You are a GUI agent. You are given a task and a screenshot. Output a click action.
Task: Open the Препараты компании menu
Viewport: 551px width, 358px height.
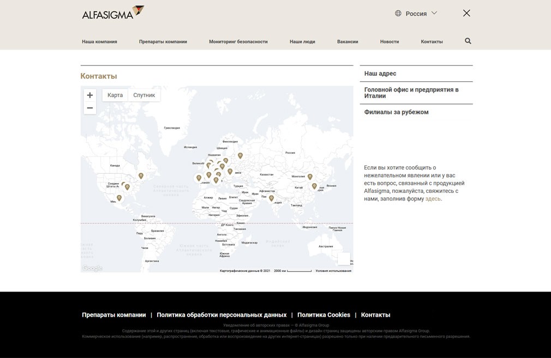point(163,41)
